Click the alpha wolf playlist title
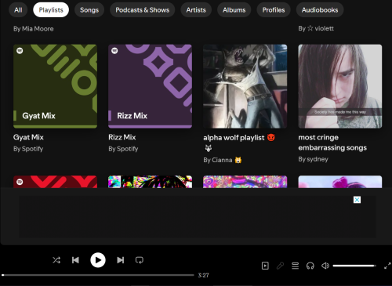This screenshot has height=286, width=392. pyautogui.click(x=239, y=143)
